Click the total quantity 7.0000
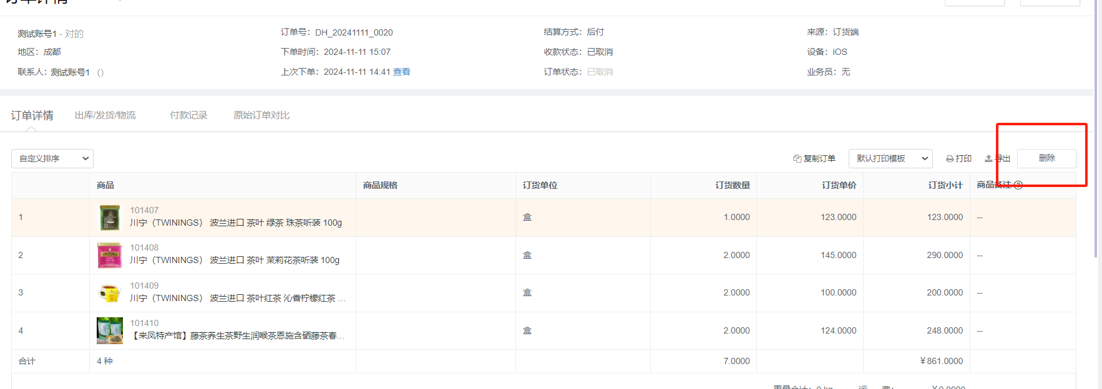This screenshot has height=389, width=1102. coord(737,361)
